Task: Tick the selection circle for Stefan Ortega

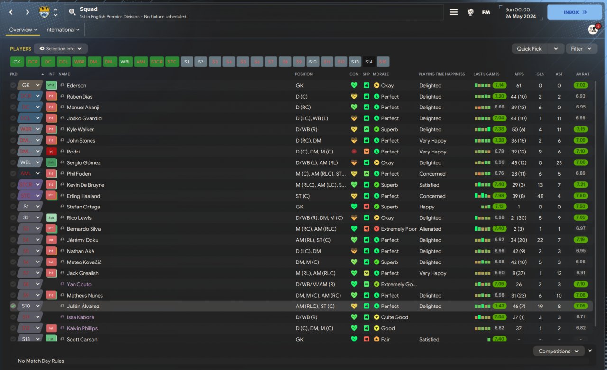Action: click(x=13, y=207)
